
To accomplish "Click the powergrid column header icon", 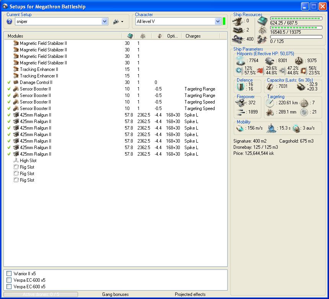I will [143, 36].
